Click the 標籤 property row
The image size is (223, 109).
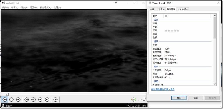182,34
